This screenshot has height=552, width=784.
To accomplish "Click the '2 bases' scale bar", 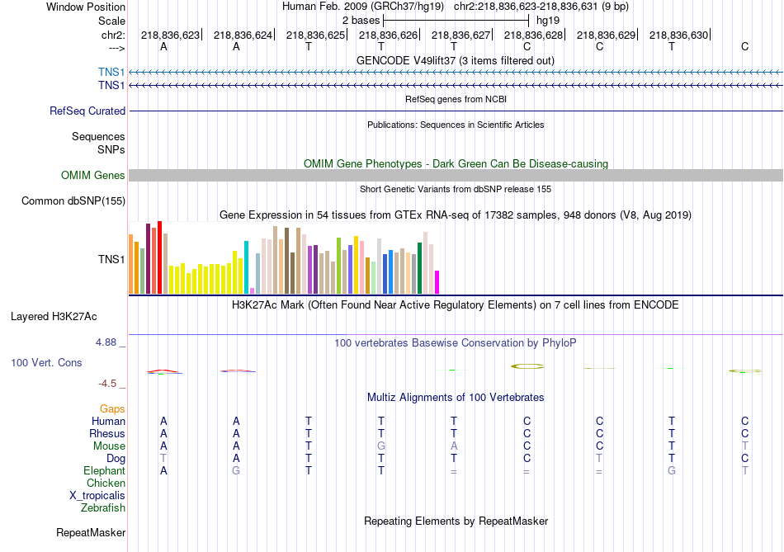I will pyautogui.click(x=456, y=21).
